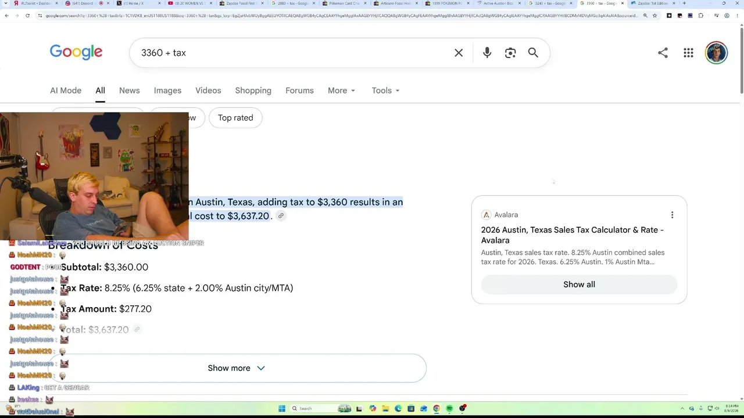
Task: Start a voice search with the microphone
Action: (x=487, y=53)
